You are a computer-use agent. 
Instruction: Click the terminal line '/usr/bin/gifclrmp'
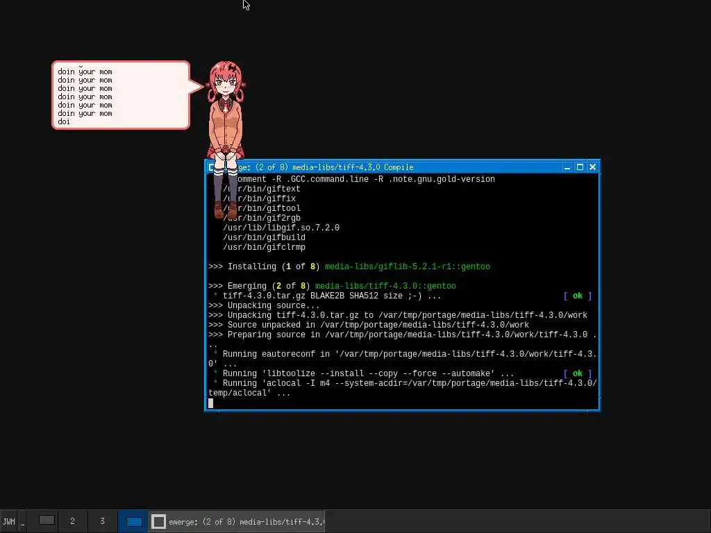(264, 248)
